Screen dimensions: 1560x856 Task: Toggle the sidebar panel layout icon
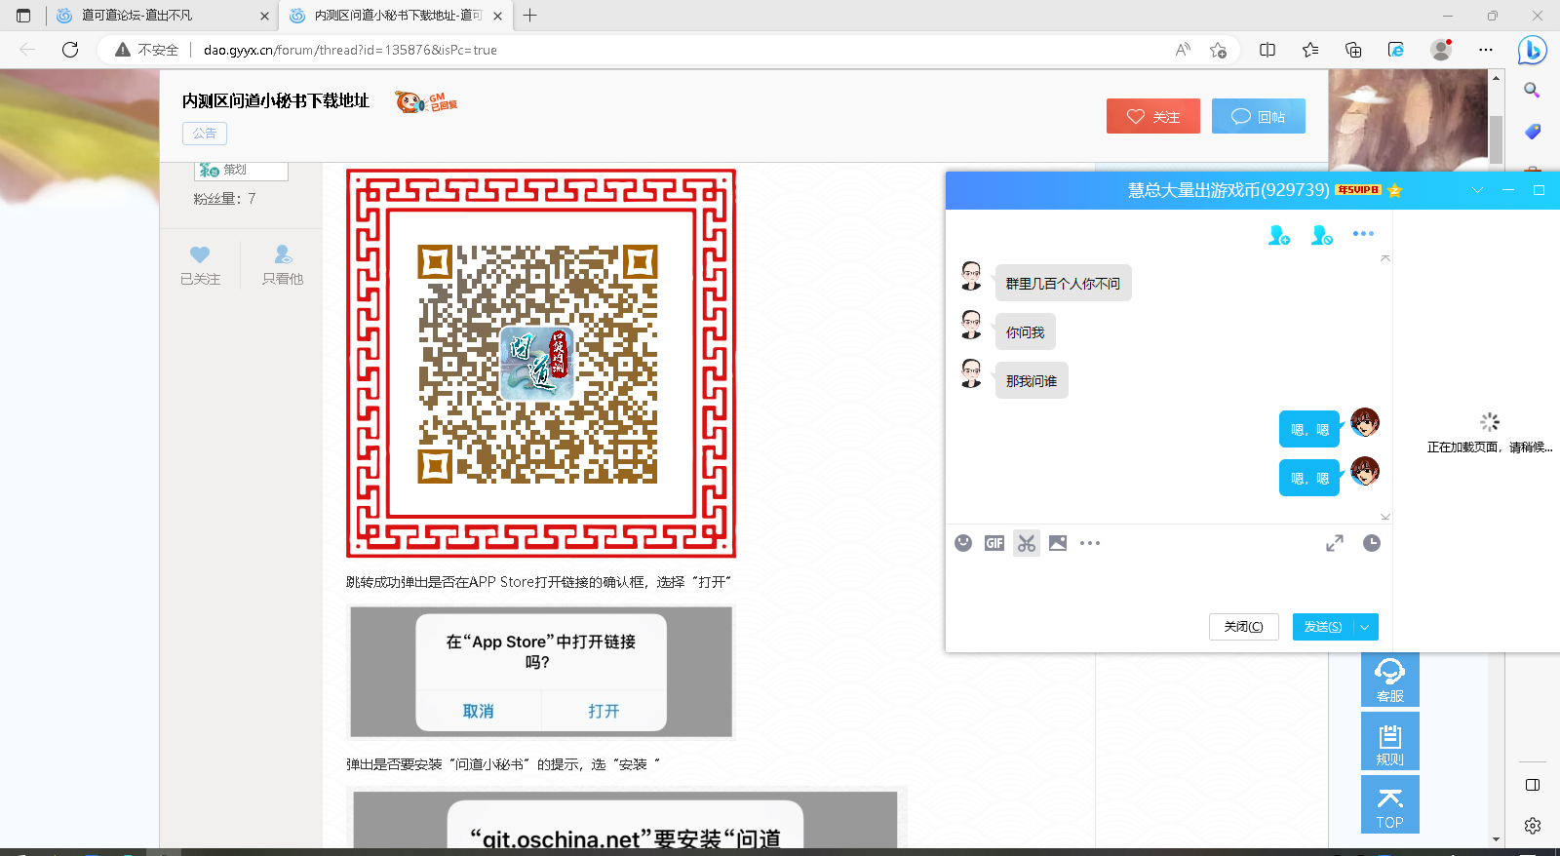[x=1533, y=785]
